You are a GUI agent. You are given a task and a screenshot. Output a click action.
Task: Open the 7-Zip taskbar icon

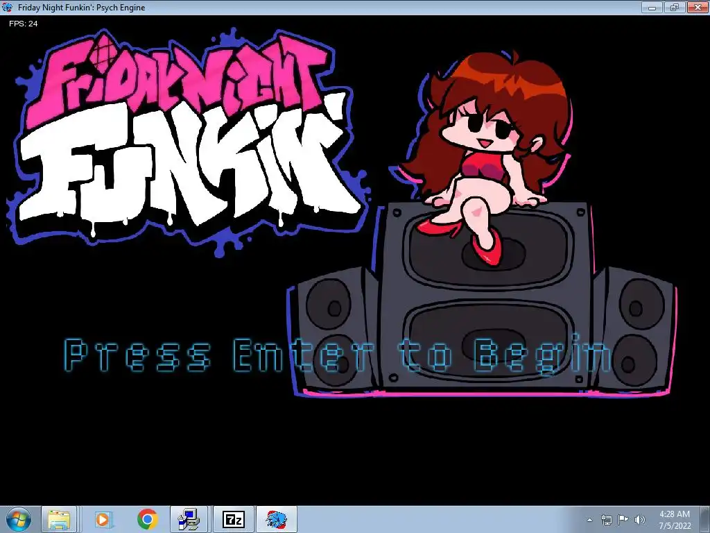(234, 519)
